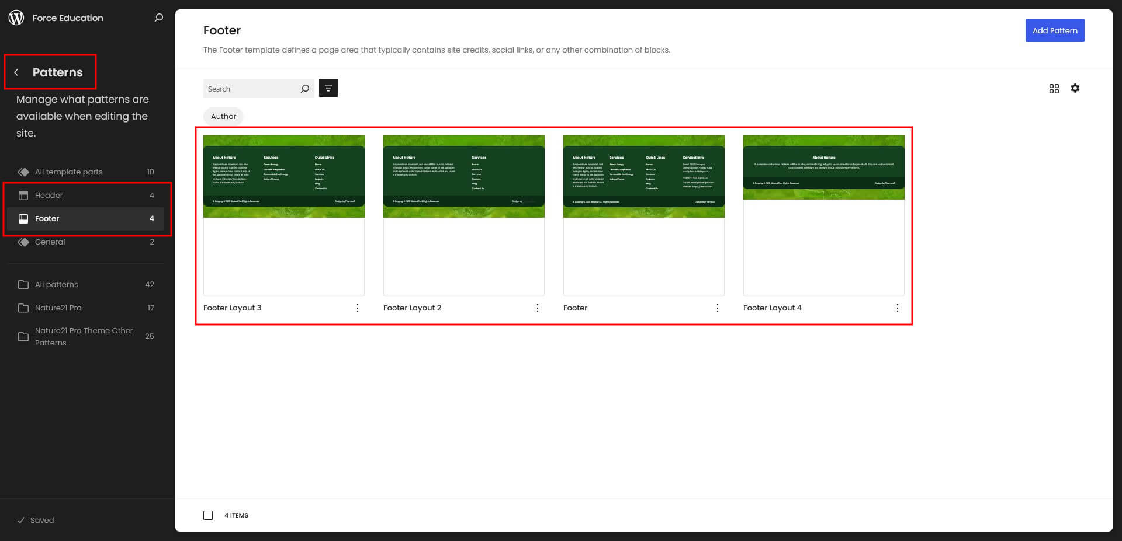Screen dimensions: 1122x541
Task: Open view options gear icon
Action: tap(1075, 88)
